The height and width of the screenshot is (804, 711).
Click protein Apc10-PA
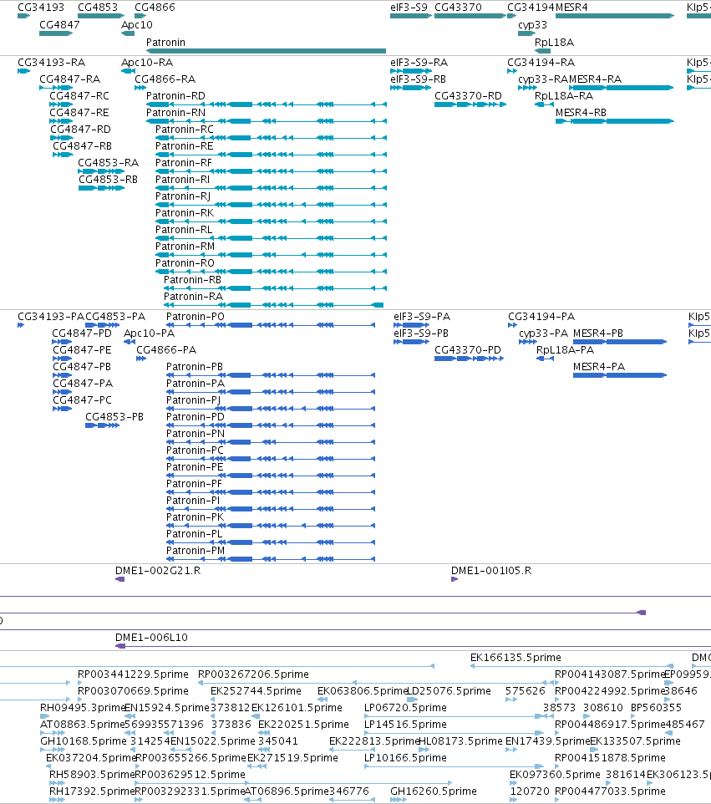(130, 342)
